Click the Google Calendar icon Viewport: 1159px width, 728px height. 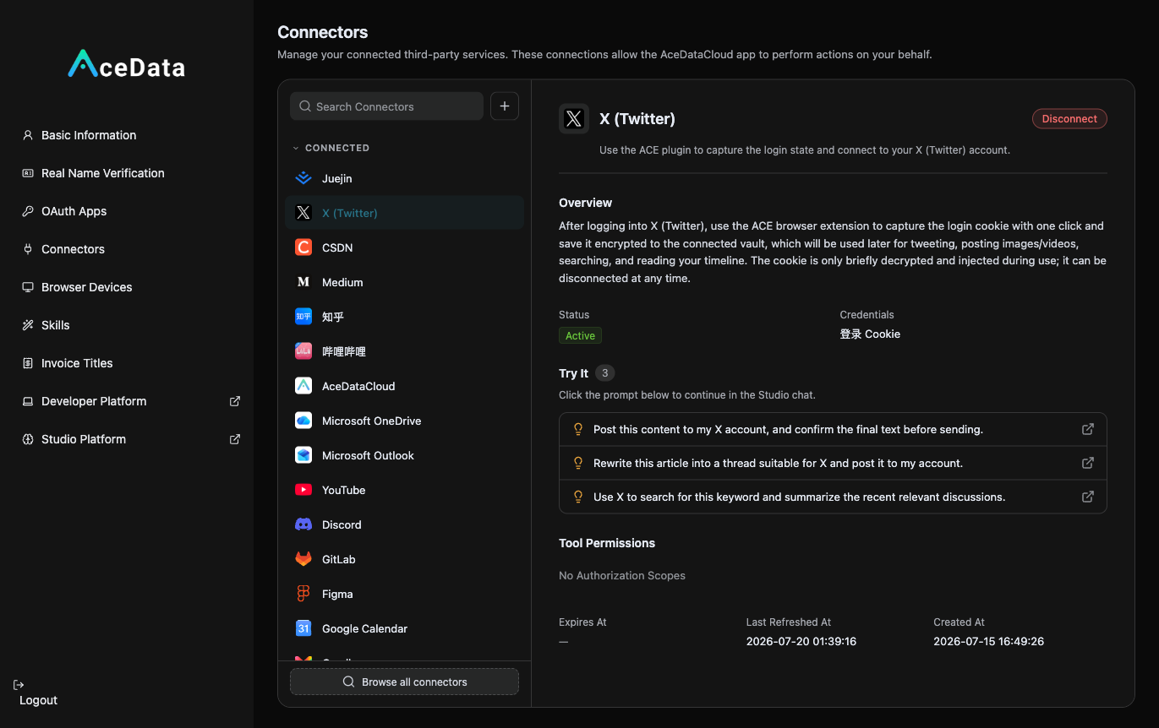pos(303,628)
